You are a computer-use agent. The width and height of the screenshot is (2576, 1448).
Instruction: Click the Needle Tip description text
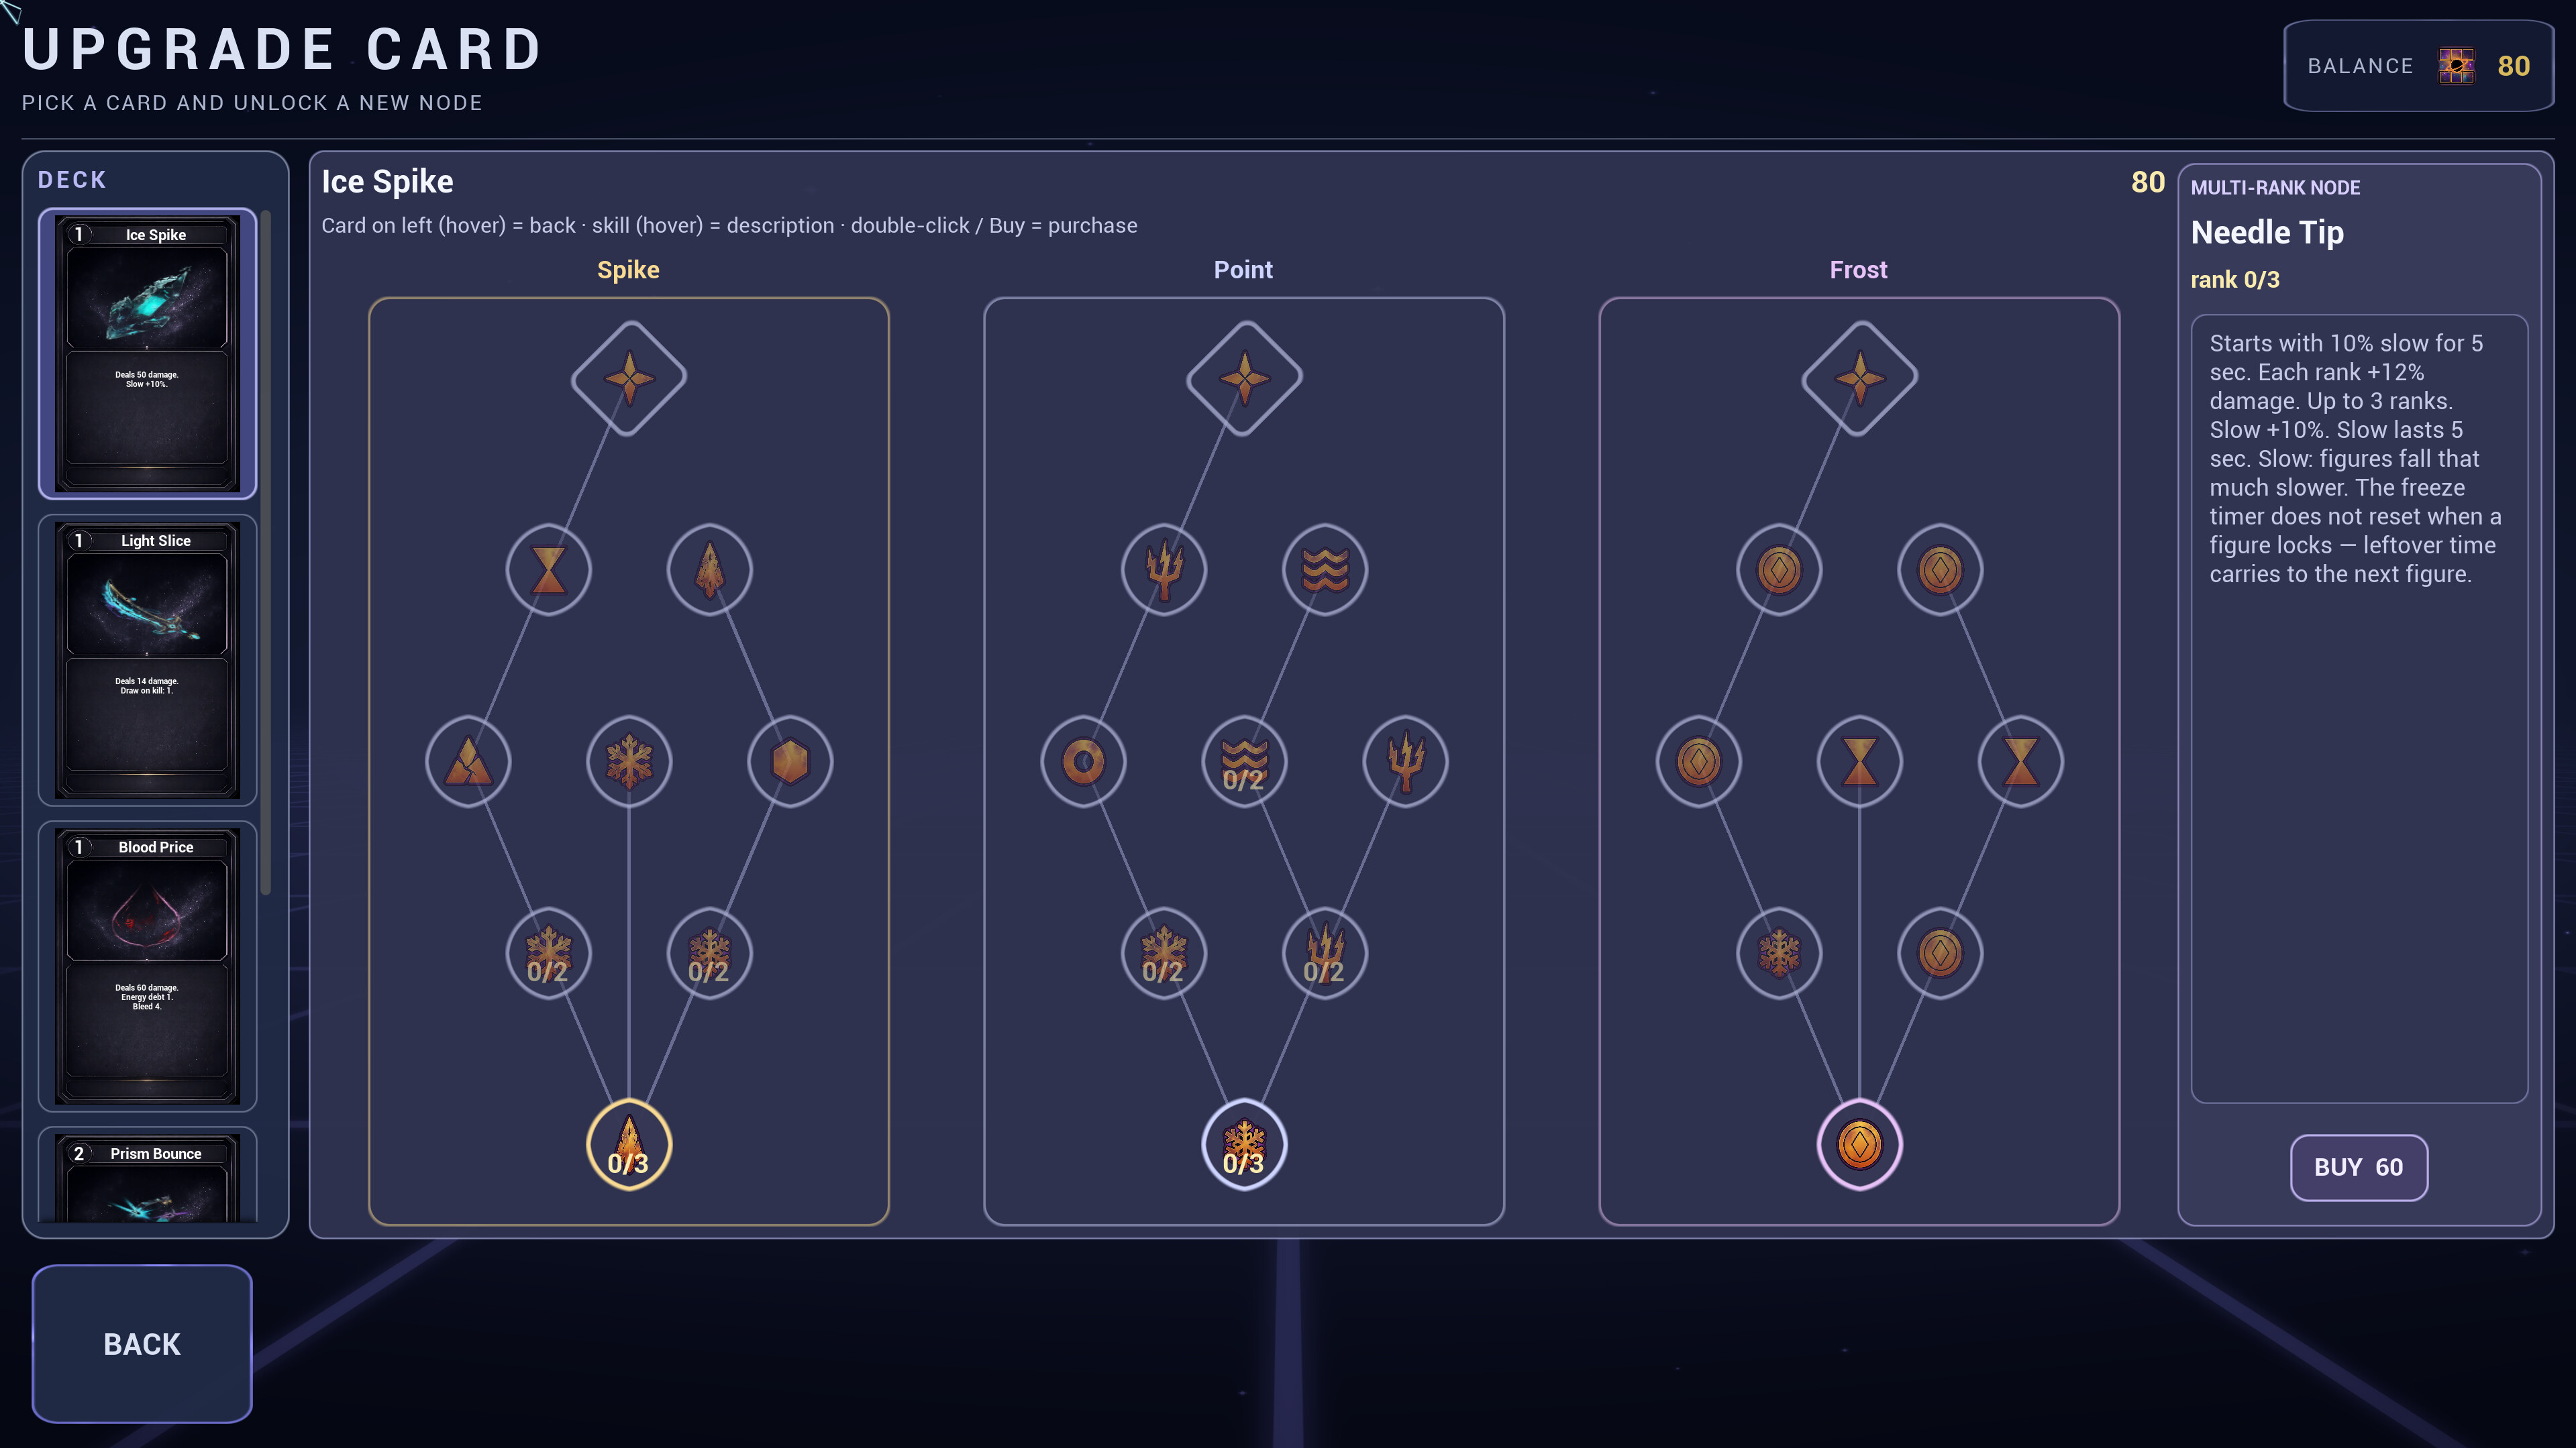[x=2355, y=459]
